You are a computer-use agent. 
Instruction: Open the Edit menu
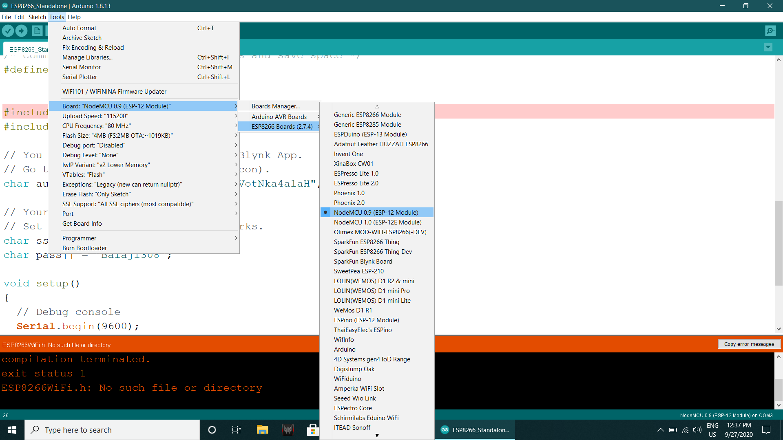point(20,17)
